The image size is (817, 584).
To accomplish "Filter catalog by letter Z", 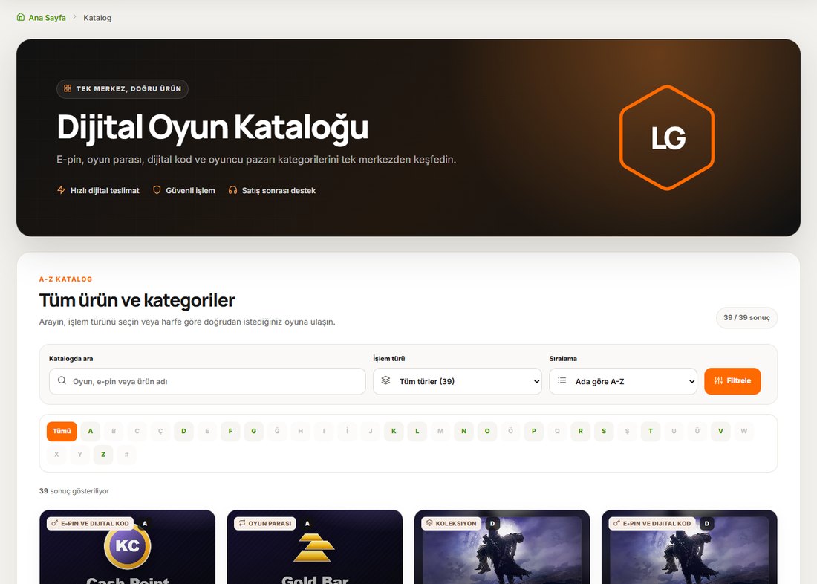I will point(103,455).
